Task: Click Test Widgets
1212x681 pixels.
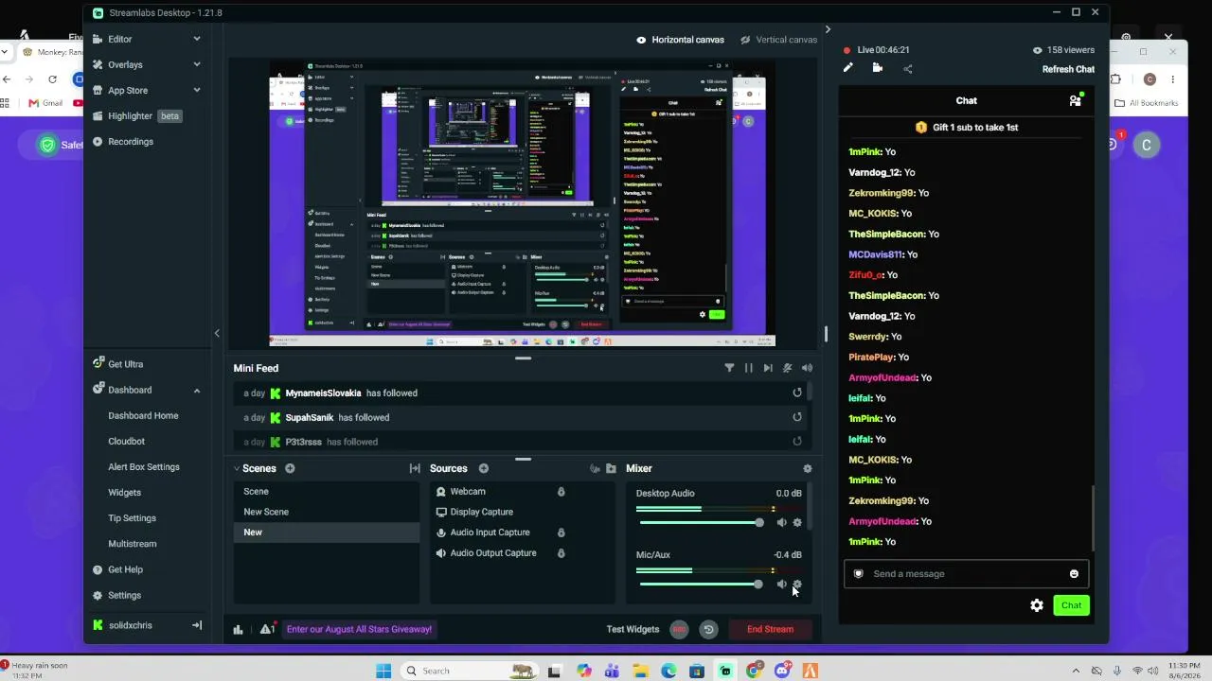Action: click(633, 629)
